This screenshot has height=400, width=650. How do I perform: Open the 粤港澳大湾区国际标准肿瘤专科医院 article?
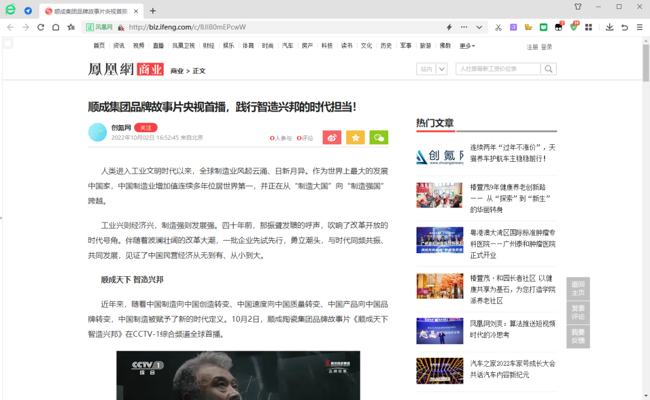pyautogui.click(x=513, y=244)
